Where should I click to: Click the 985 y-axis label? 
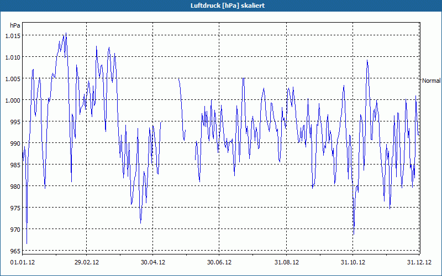(x=15, y=165)
